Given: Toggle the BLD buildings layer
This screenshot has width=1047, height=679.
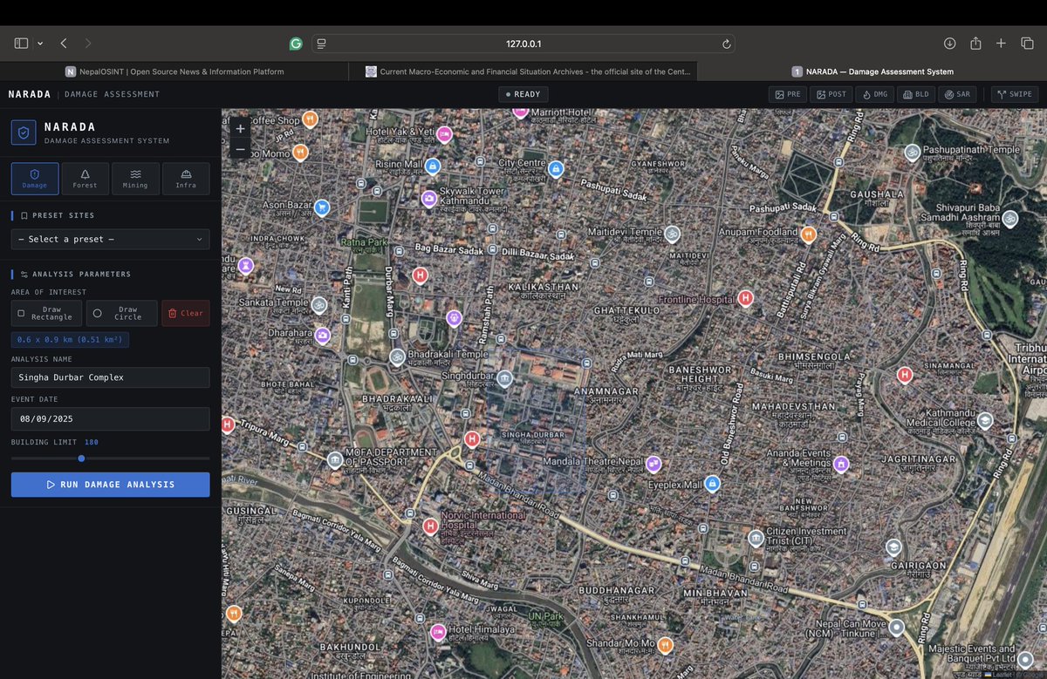Looking at the screenshot, I should pos(916,94).
